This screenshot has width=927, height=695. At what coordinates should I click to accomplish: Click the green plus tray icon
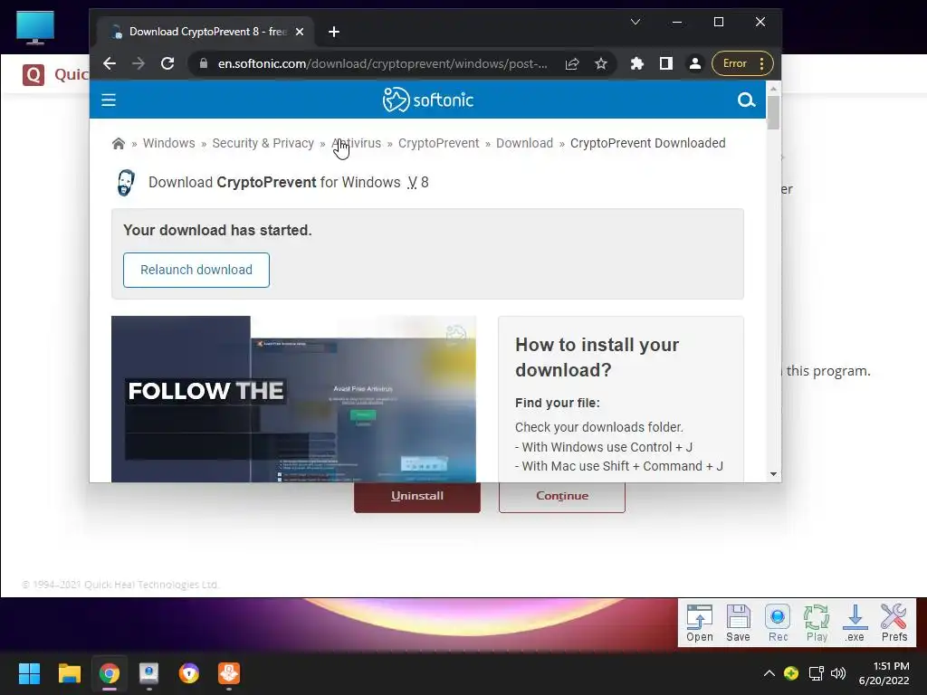pyautogui.click(x=791, y=673)
